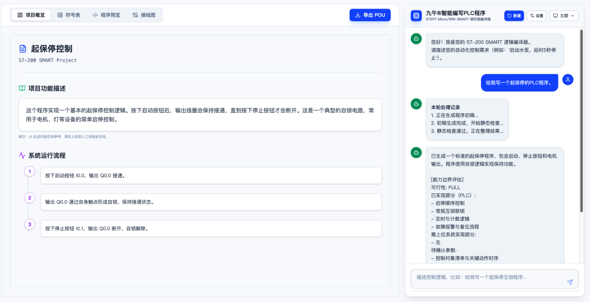Click the 新建 button in chat header

(514, 16)
